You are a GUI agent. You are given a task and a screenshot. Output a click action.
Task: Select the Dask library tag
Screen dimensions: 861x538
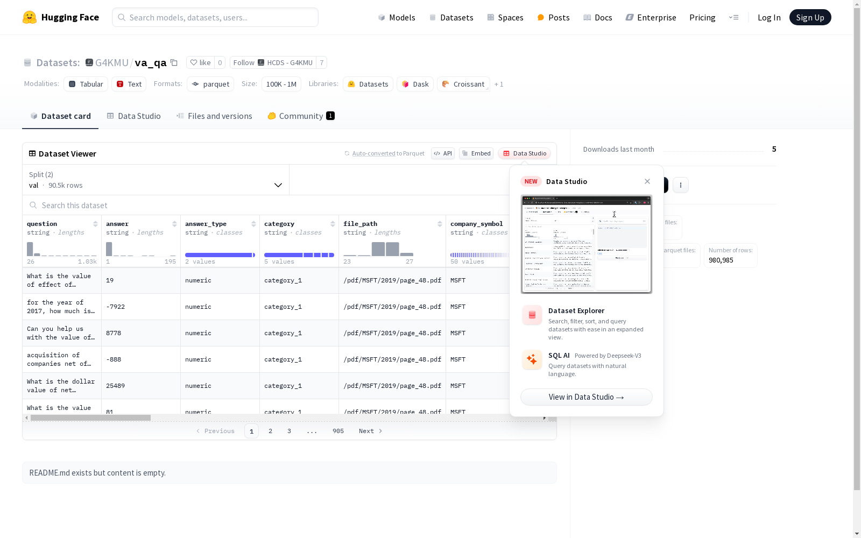pos(415,84)
